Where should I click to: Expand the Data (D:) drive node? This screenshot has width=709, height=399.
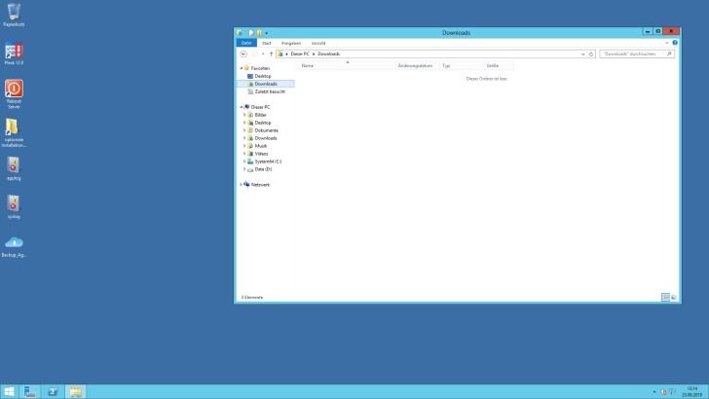(x=244, y=169)
